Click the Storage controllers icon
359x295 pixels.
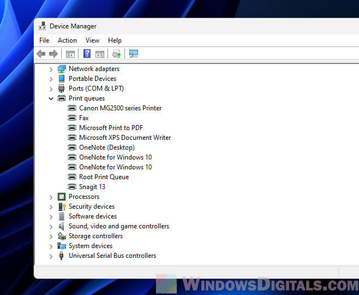point(62,236)
